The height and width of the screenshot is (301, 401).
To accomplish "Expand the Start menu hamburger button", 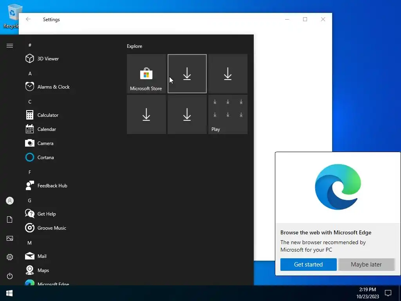I will pos(10,45).
